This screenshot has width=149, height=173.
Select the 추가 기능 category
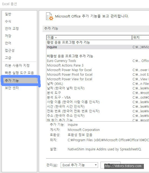(20, 80)
